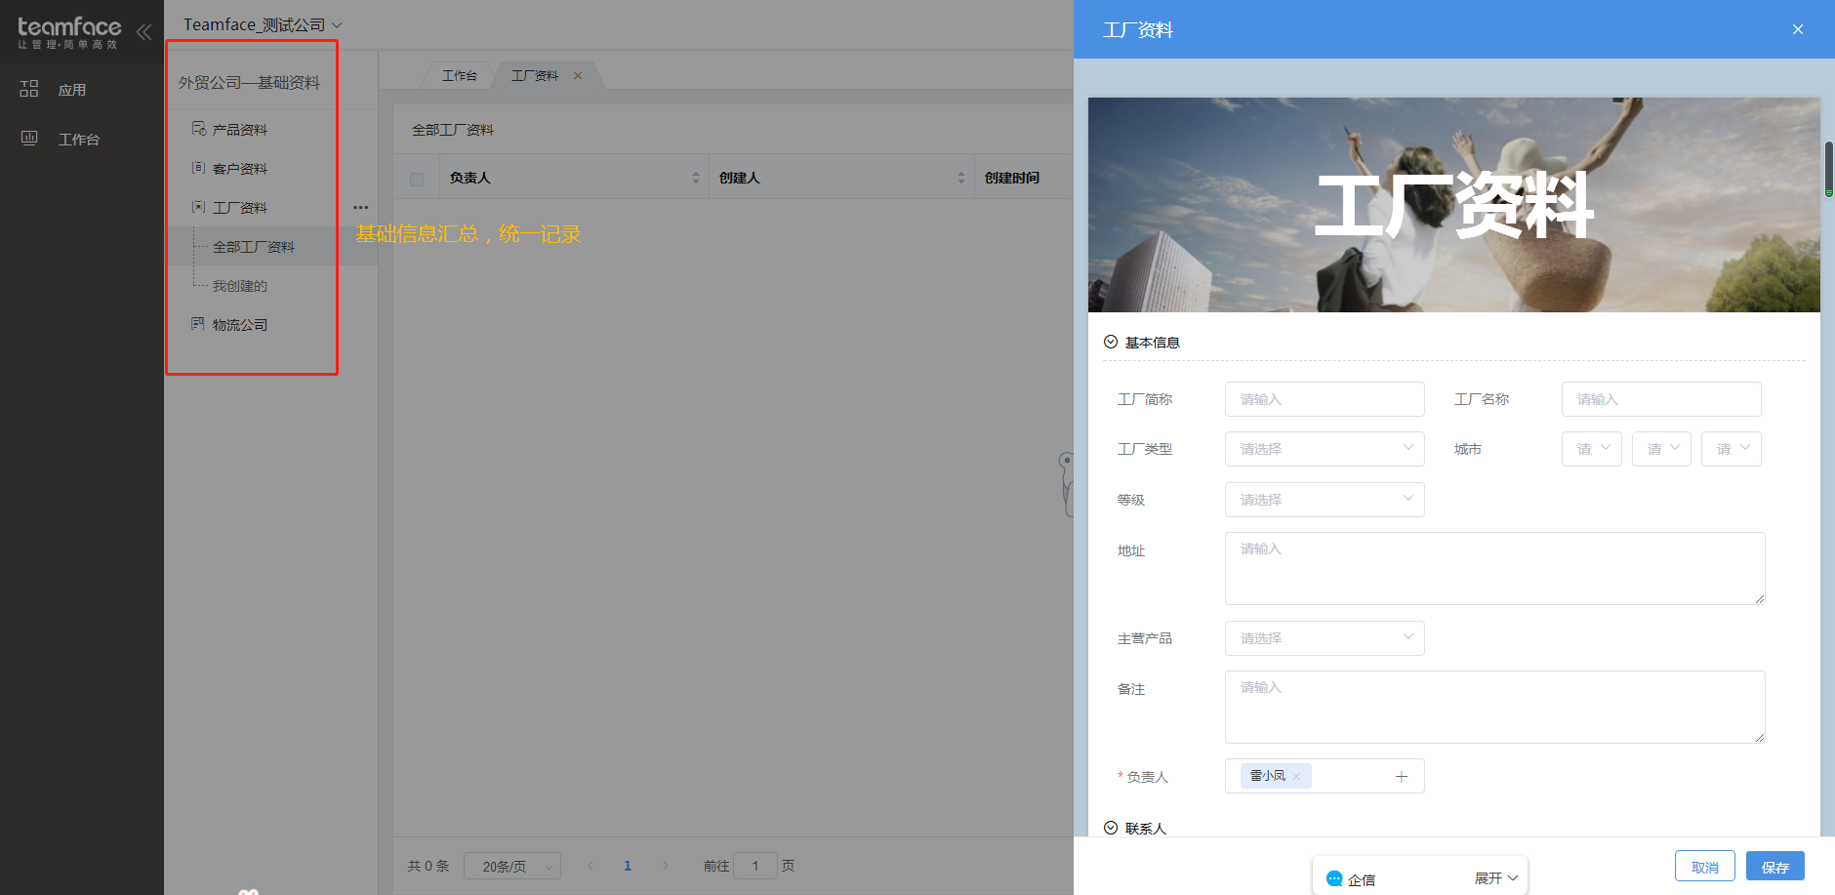The width and height of the screenshot is (1835, 895).
Task: Select 产品资料 in the module list
Action: pyautogui.click(x=240, y=129)
